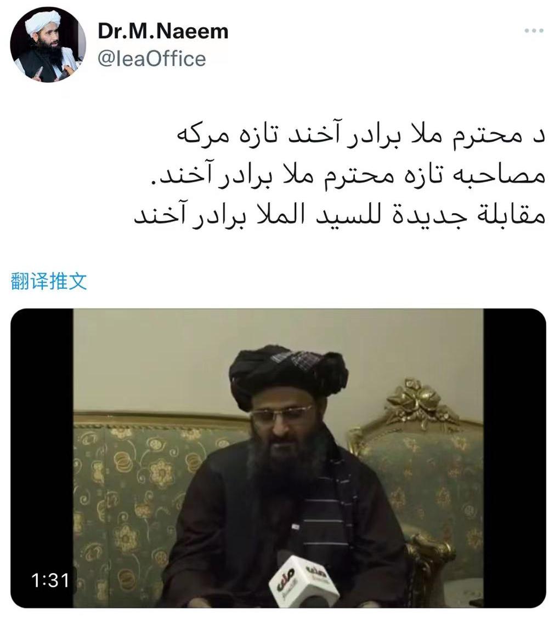Click the 1:31 video duration badge
The image size is (560, 618).
pos(50,580)
